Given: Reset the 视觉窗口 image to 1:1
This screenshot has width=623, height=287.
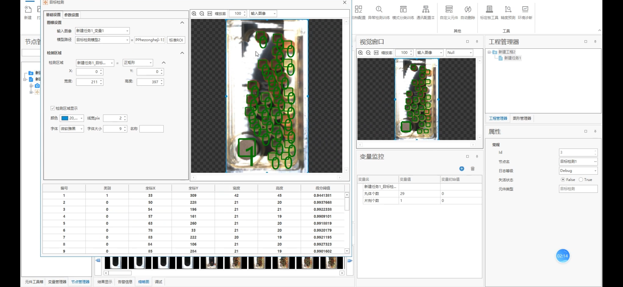Looking at the screenshot, I should 376,53.
